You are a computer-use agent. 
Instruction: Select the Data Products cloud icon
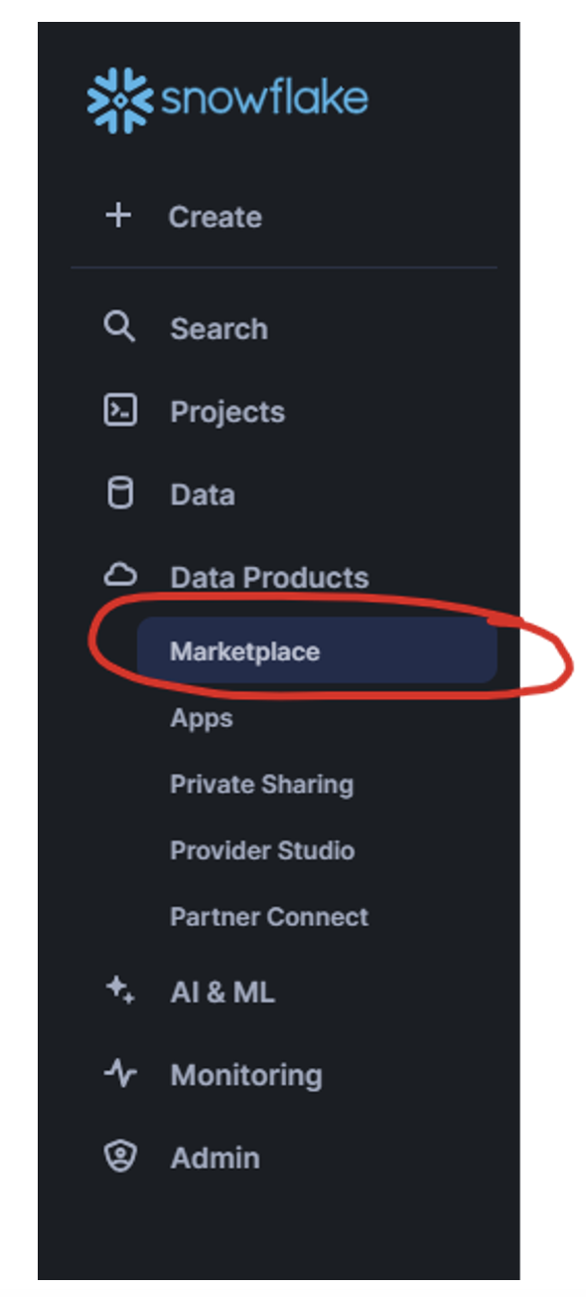pos(118,576)
